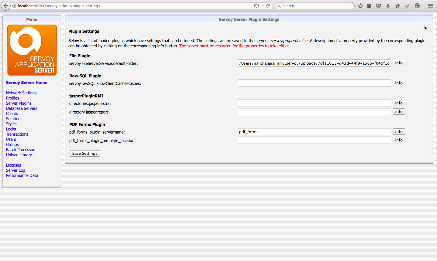Screen dimensions: 437x261
Task: Show info for FileServerService.defaultFolder
Action: pos(399,63)
